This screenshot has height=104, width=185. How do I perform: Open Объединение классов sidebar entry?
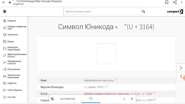14,62
